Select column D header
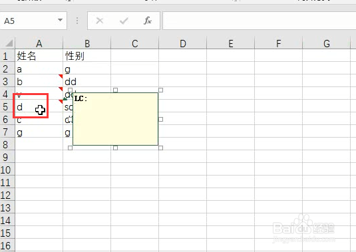This screenshot has height=252, width=356. click(x=183, y=43)
